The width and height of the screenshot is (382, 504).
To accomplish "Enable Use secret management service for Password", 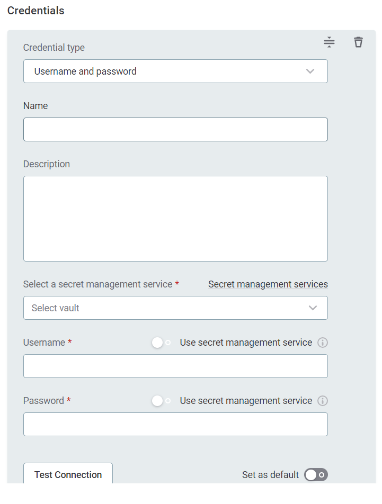I will tap(161, 401).
